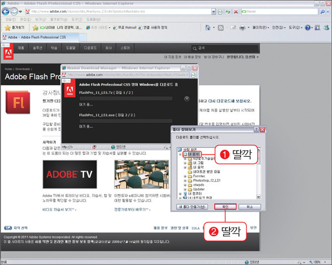Open the 다운로드 nav item on Adobe site
This screenshot has height=265, width=332.
click(90, 48)
